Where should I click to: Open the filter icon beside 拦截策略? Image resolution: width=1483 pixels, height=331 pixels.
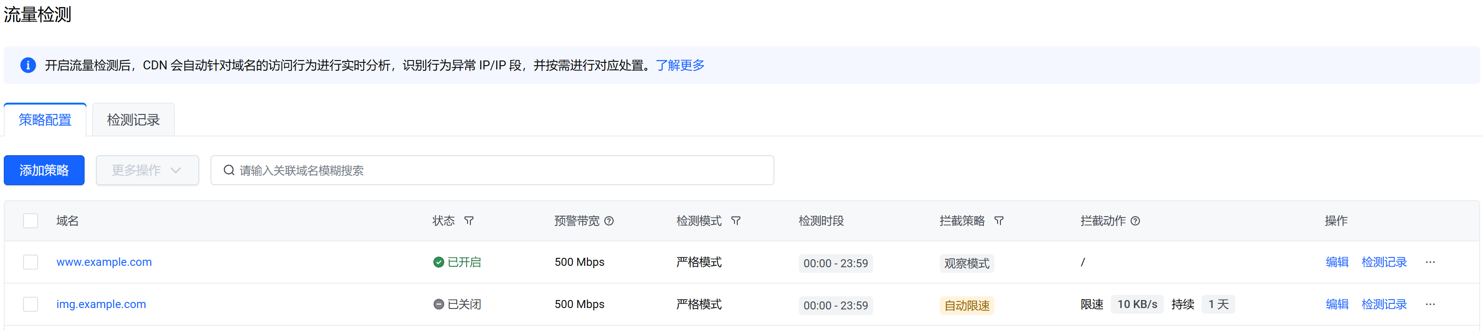[999, 221]
